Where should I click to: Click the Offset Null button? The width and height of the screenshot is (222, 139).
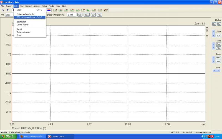click(218, 36)
